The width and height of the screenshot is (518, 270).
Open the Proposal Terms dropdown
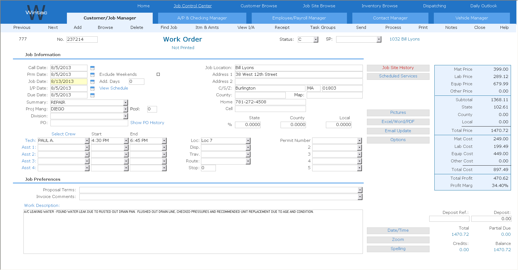coord(360,190)
